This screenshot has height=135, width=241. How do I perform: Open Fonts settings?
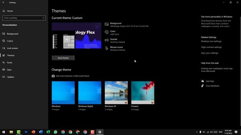point(24,63)
